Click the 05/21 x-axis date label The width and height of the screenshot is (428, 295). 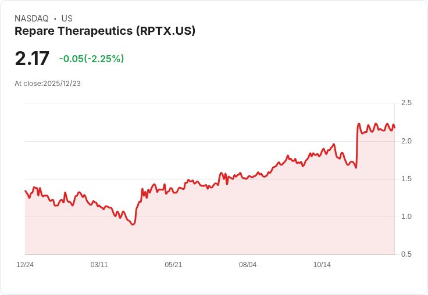173,265
